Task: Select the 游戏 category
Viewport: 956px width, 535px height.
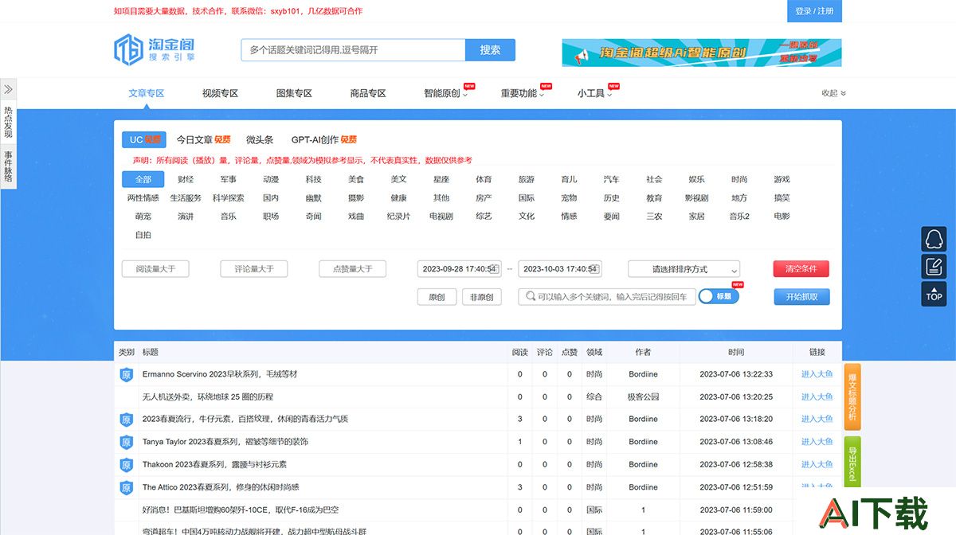Action: pos(782,179)
